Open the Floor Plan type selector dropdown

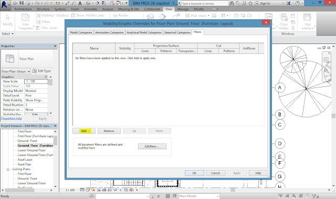(16, 71)
